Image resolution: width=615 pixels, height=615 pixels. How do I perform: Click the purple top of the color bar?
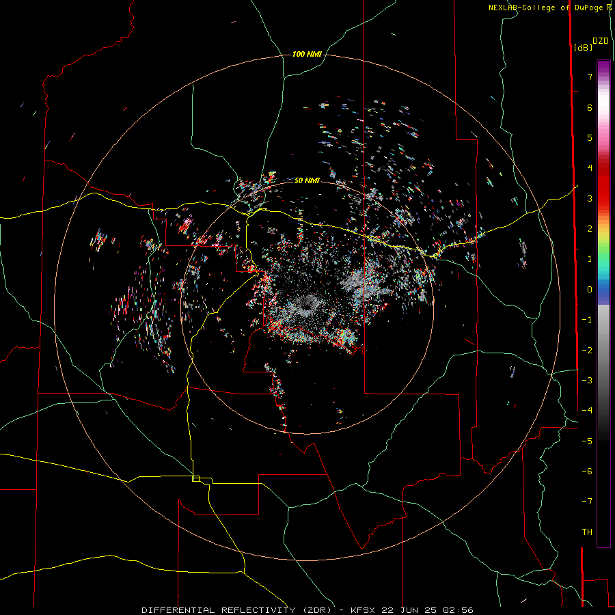pos(603,68)
